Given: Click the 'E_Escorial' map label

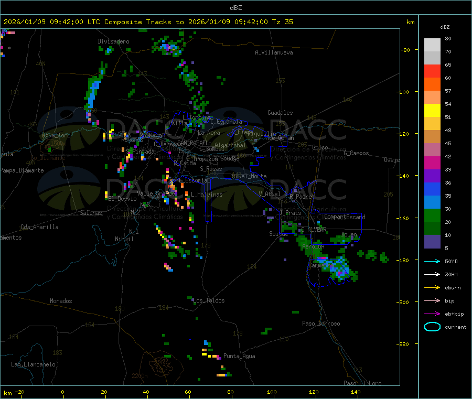Looking at the screenshot, I should 195,180.
